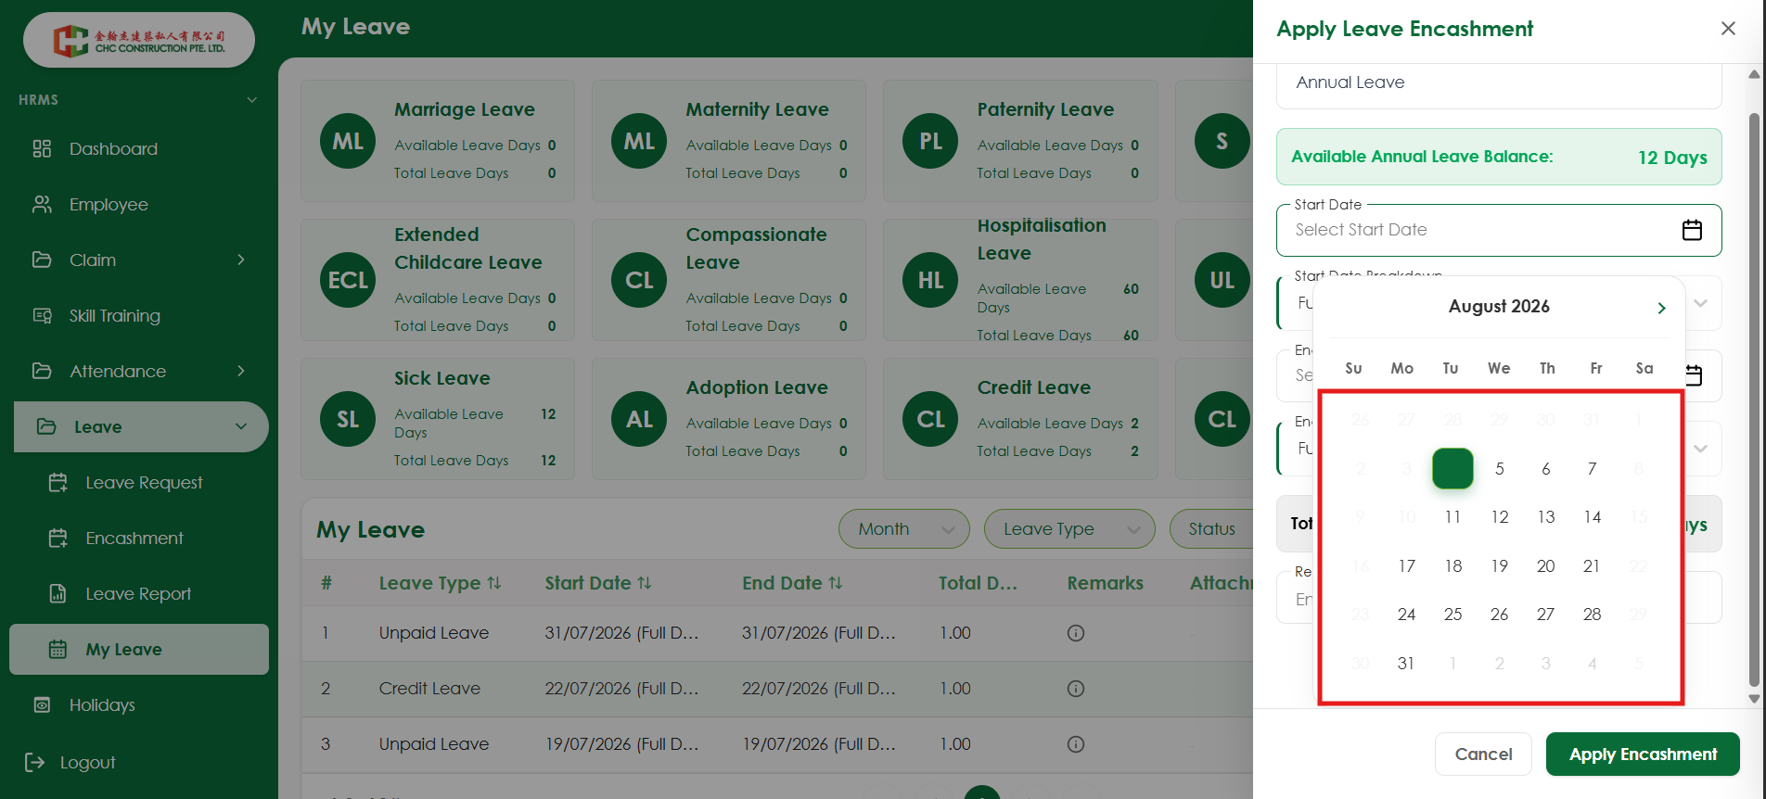The width and height of the screenshot is (1766, 799).
Task: Expand the Attendance submenu arrow
Action: [241, 371]
